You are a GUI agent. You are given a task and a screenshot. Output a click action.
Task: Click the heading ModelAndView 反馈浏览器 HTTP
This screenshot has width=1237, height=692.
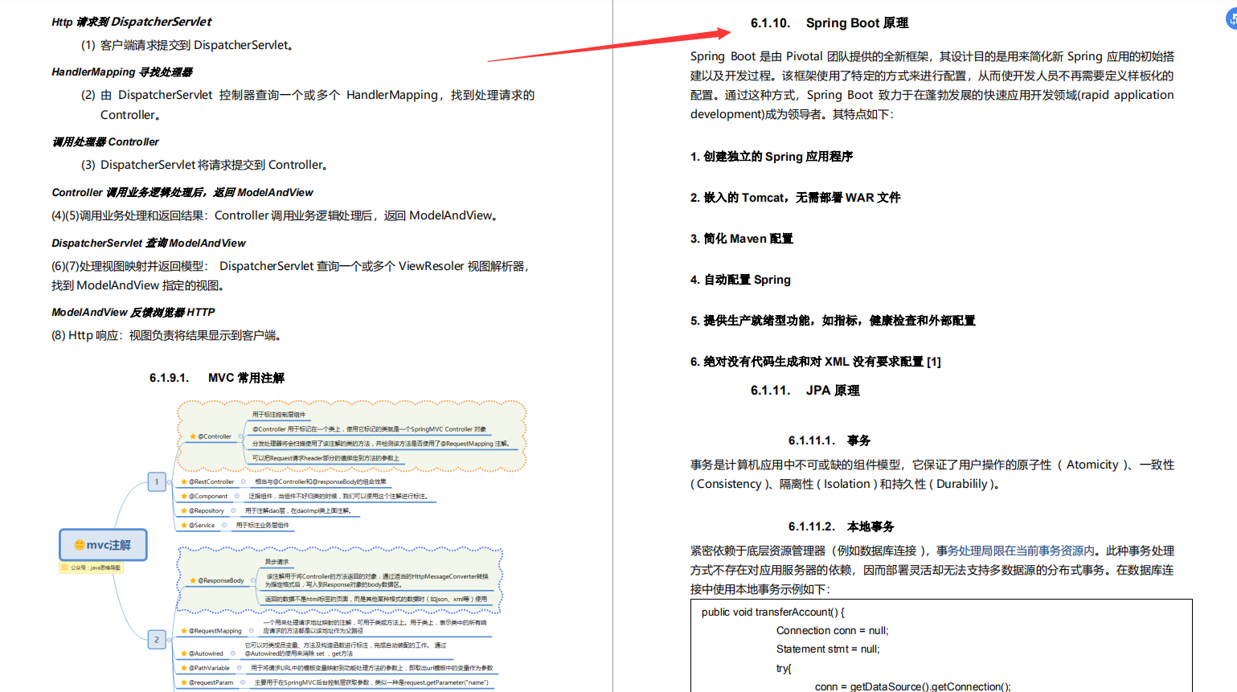pyautogui.click(x=133, y=313)
